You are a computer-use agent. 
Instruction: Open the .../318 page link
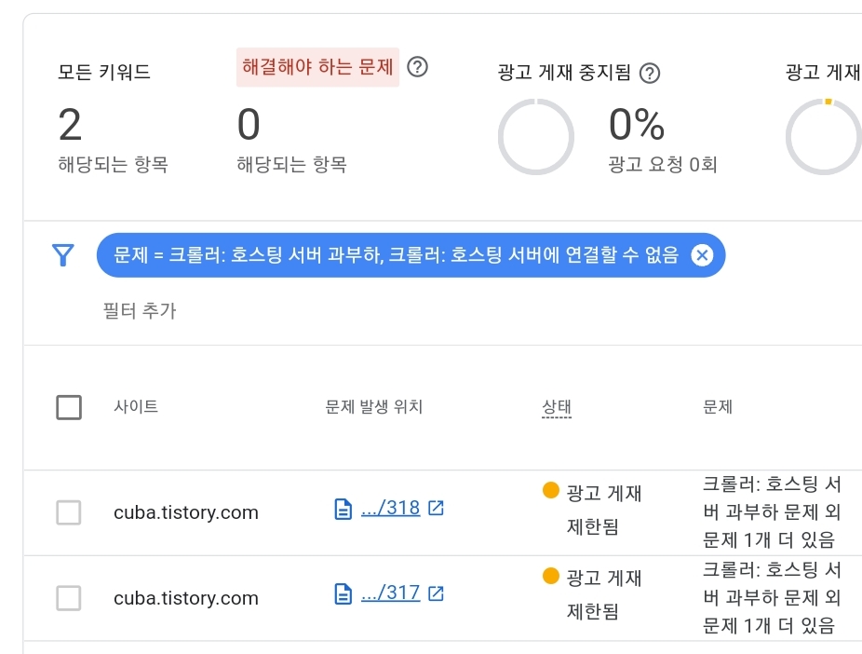(390, 508)
